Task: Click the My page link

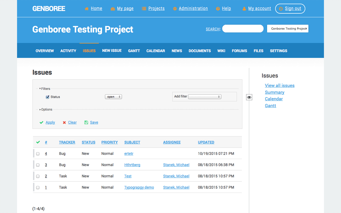Action: click(125, 9)
